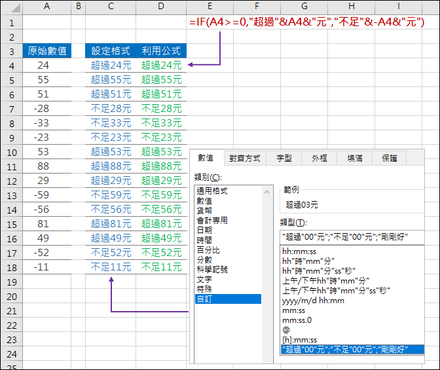The height and width of the screenshot is (370, 440).
Task: Choose 上午/下午hh"時"mm"分"ss"秒" format
Action: point(352,291)
